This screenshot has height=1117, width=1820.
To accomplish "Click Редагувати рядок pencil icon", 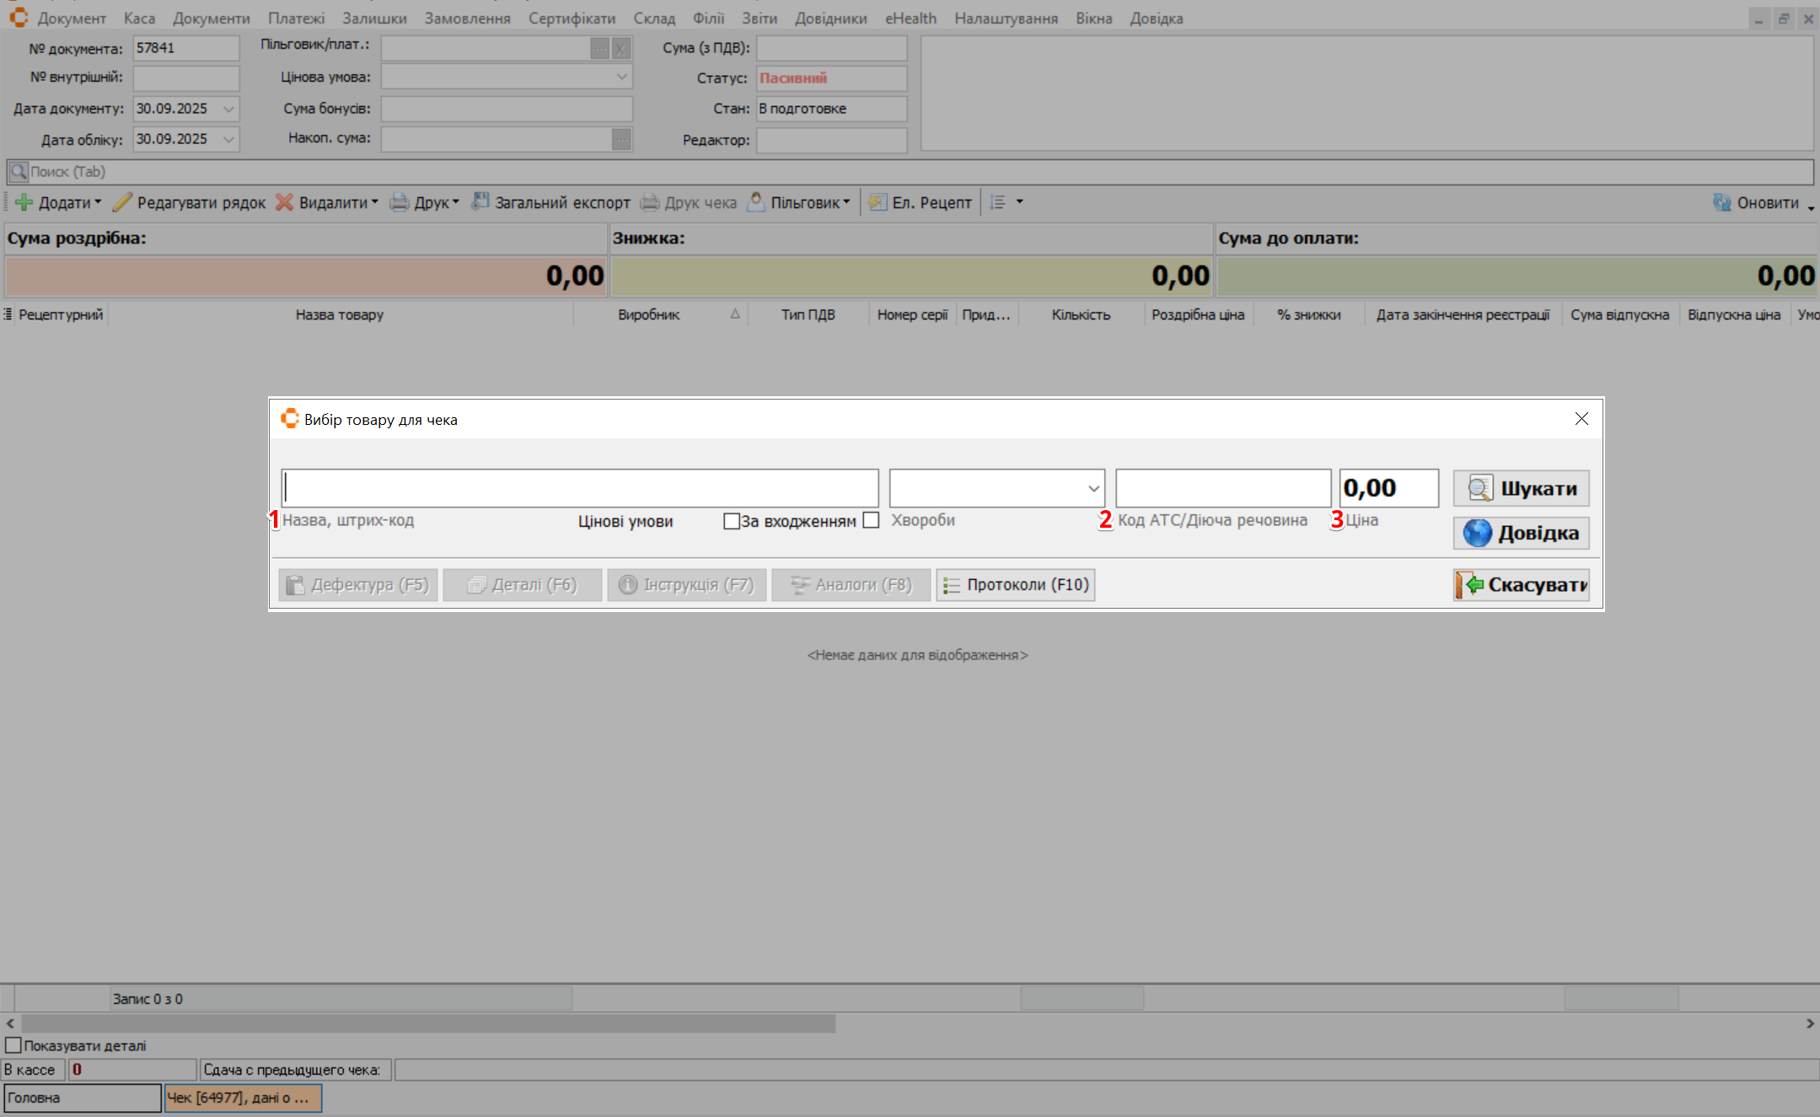I will click(x=123, y=202).
